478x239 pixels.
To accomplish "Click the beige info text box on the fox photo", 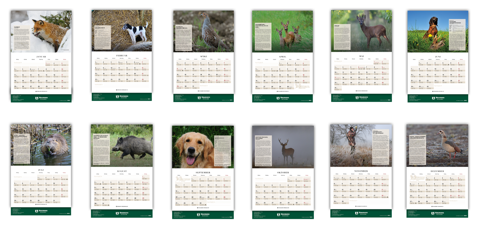I will [x=22, y=37].
